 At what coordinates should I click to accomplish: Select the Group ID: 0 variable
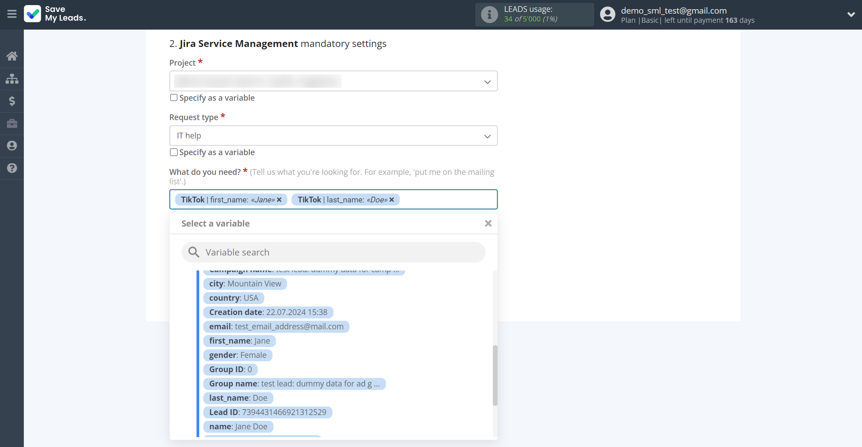point(231,369)
